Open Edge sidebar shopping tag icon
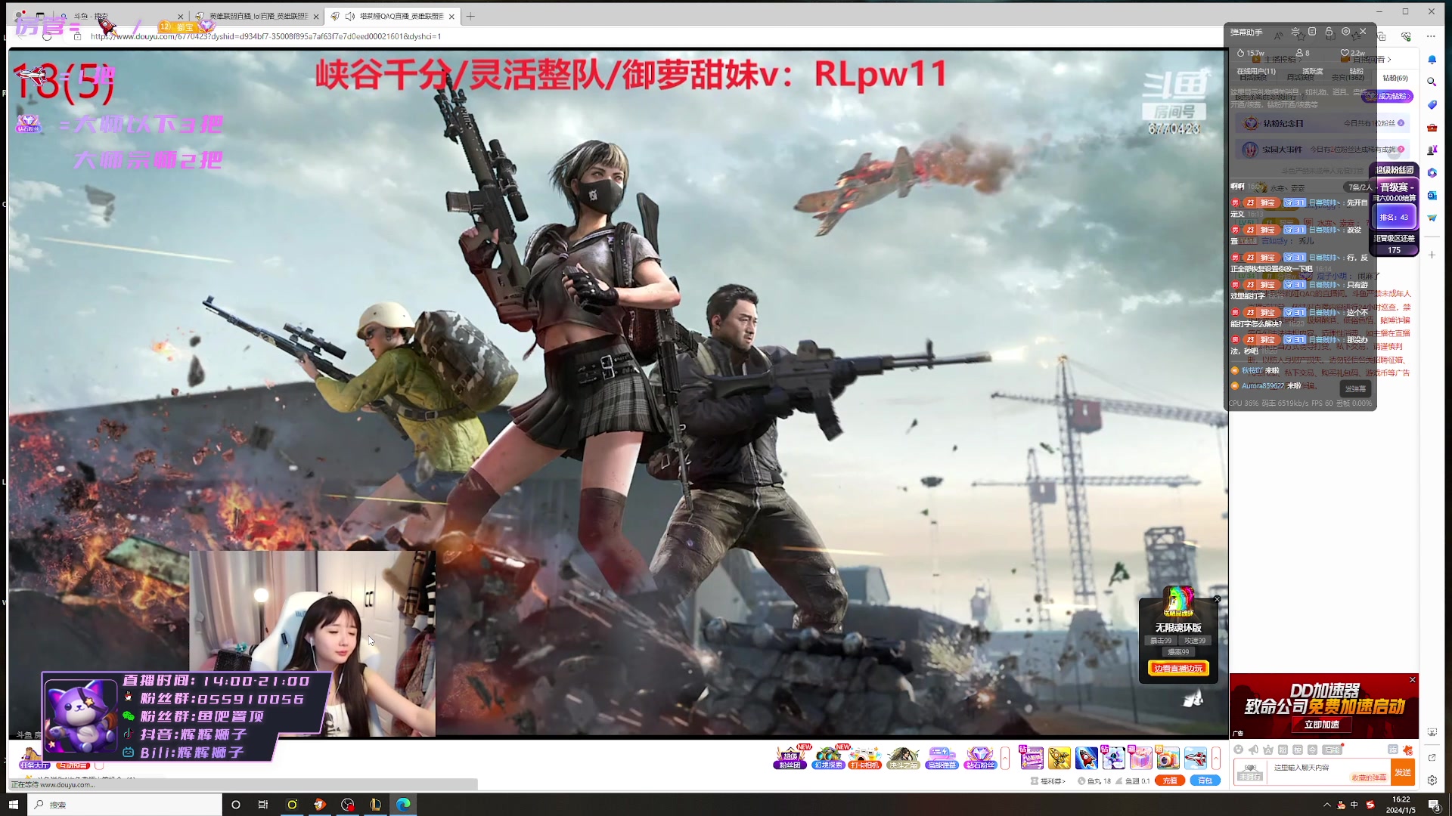1452x816 pixels. tap(1432, 104)
